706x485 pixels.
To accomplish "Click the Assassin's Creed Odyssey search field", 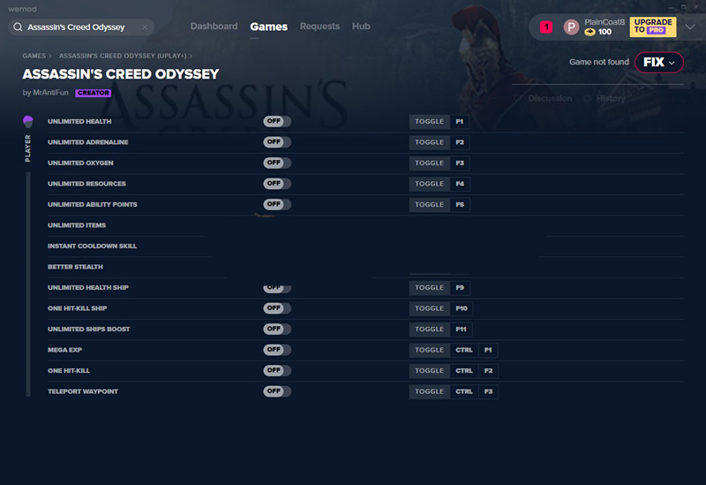I will (x=81, y=27).
